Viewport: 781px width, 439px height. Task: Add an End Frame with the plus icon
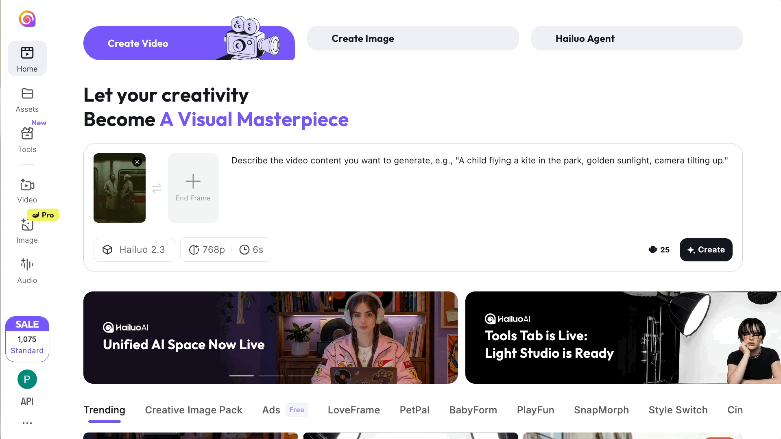point(193,182)
